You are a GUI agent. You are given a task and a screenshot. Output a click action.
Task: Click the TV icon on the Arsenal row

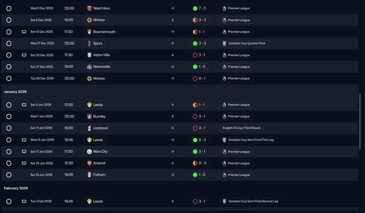pyautogui.click(x=24, y=163)
